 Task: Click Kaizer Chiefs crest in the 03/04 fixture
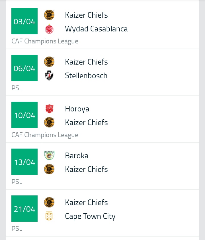tap(49, 15)
